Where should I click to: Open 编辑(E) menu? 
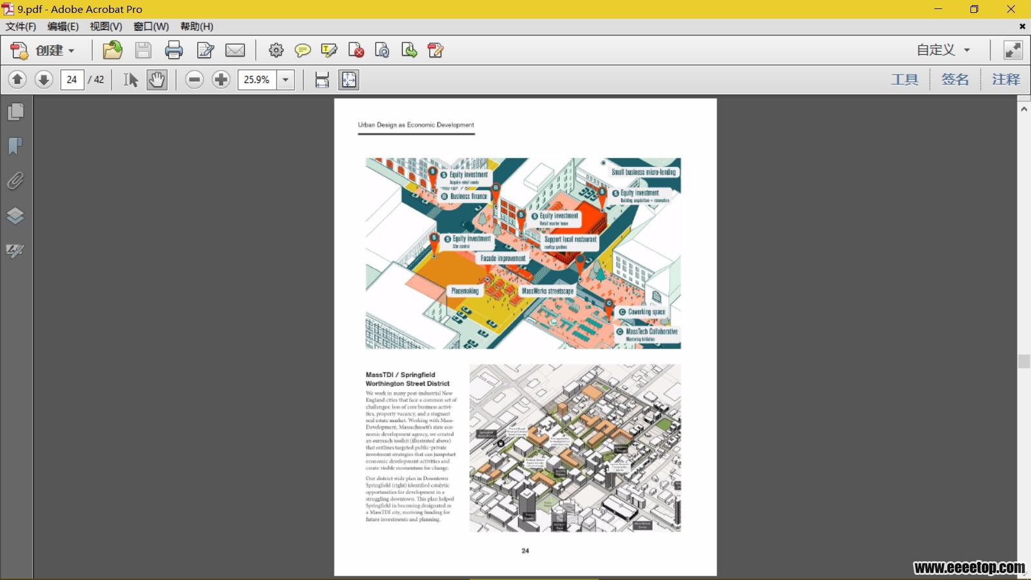point(63,26)
